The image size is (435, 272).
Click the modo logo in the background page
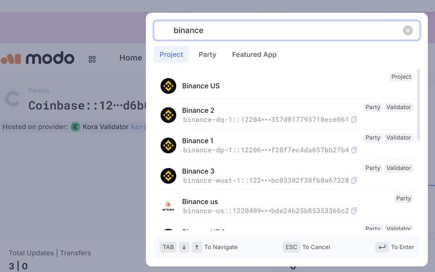point(37,58)
